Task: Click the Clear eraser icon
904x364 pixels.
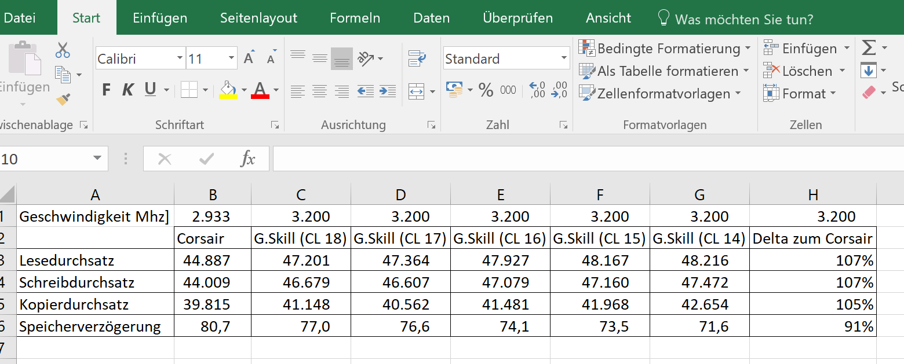Action: click(x=869, y=93)
